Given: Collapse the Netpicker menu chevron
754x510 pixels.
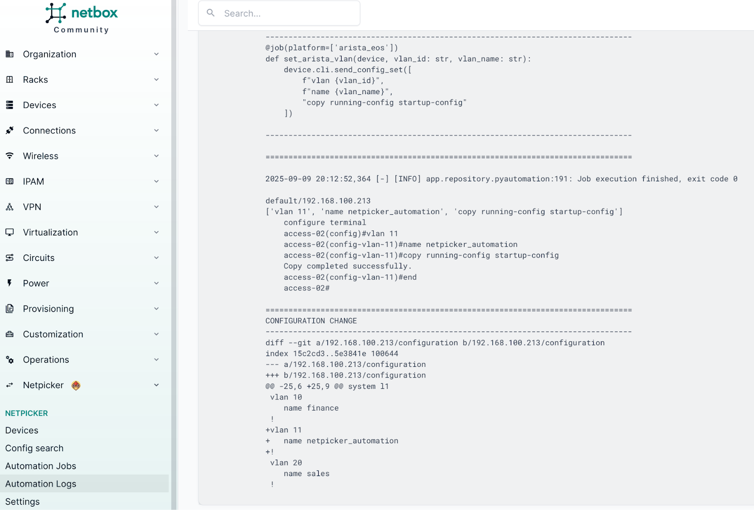Looking at the screenshot, I should coord(156,385).
